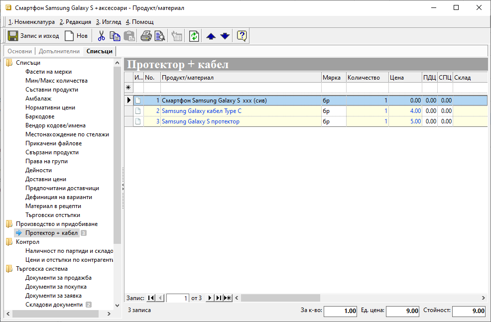
Task: Click the 'Количество' column header
Action: click(x=368, y=78)
